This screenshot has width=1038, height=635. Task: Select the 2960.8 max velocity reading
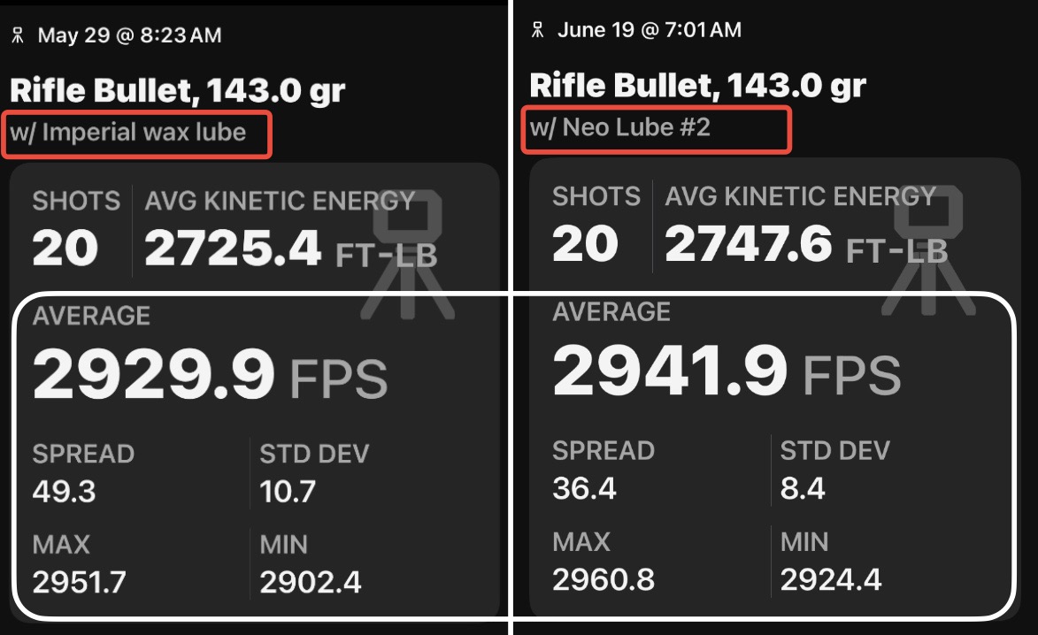pos(604,579)
